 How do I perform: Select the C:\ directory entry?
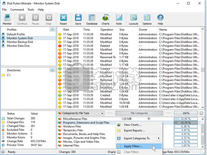pyautogui.click(x=28, y=75)
